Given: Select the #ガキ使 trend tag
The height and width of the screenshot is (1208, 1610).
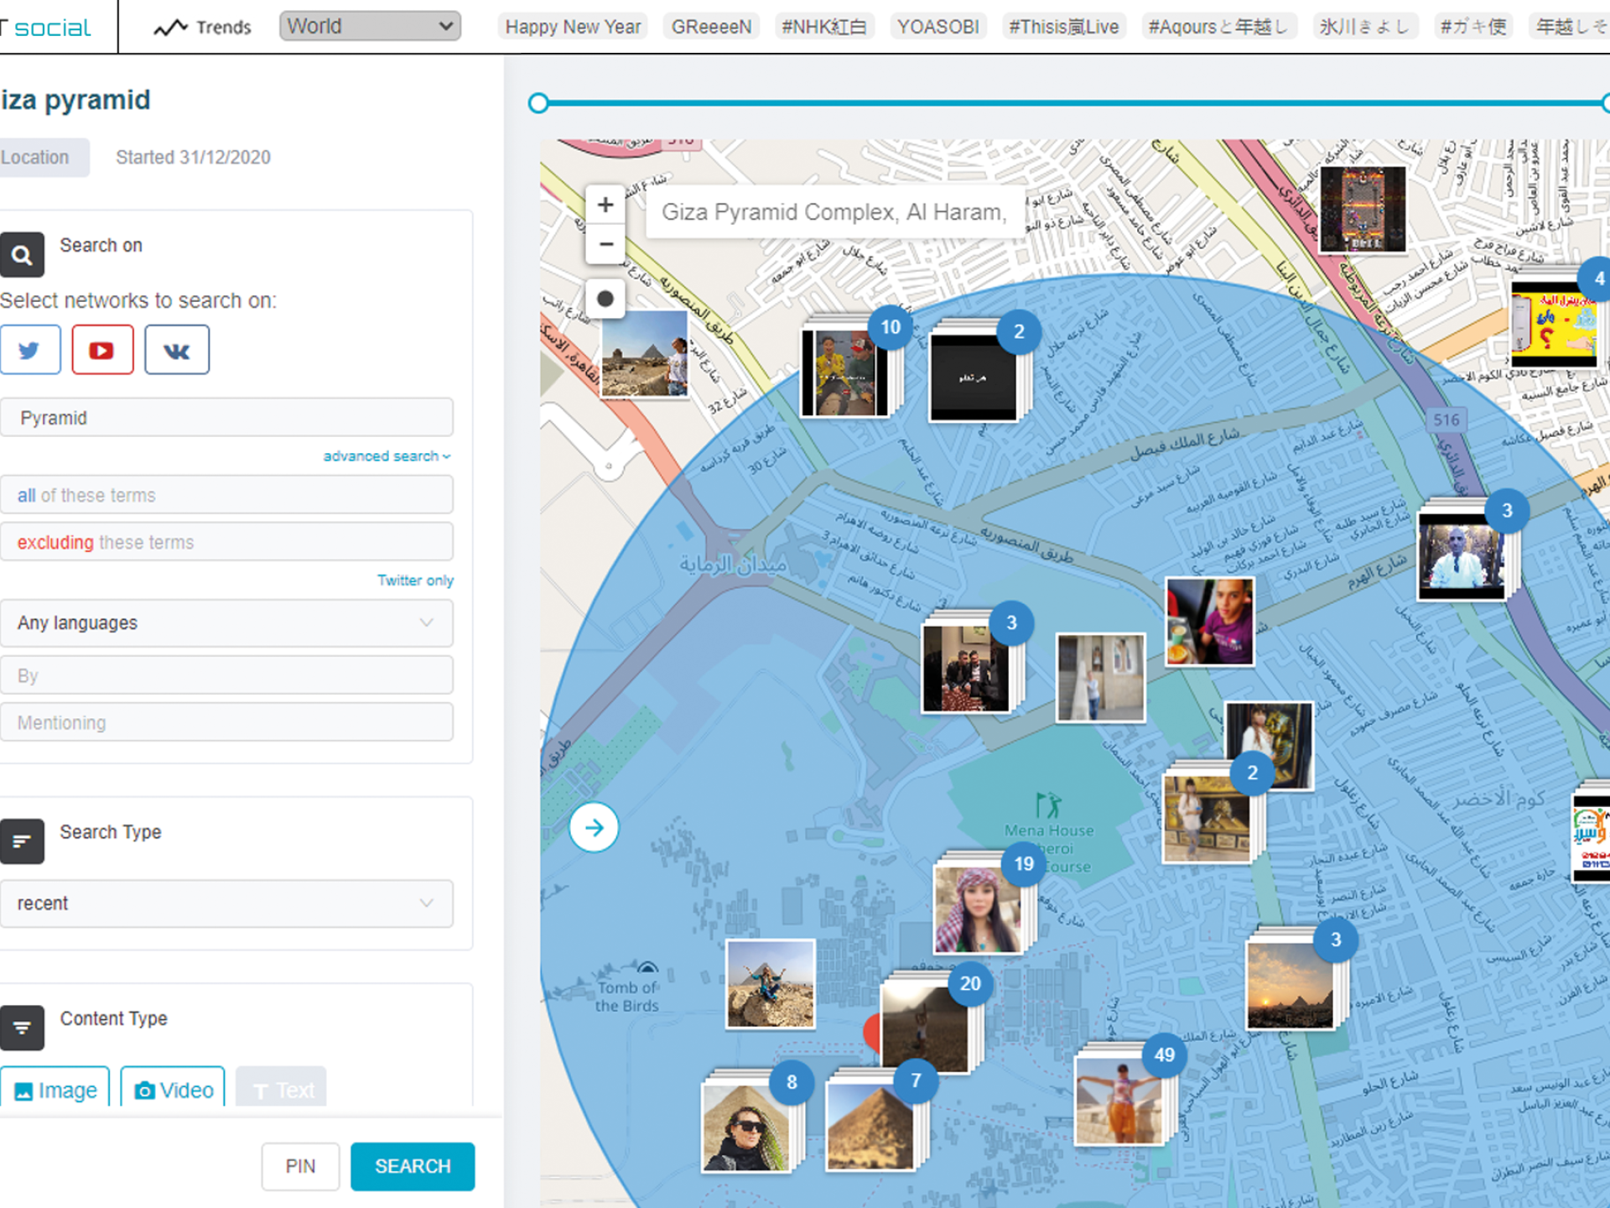Looking at the screenshot, I should pos(1472,27).
